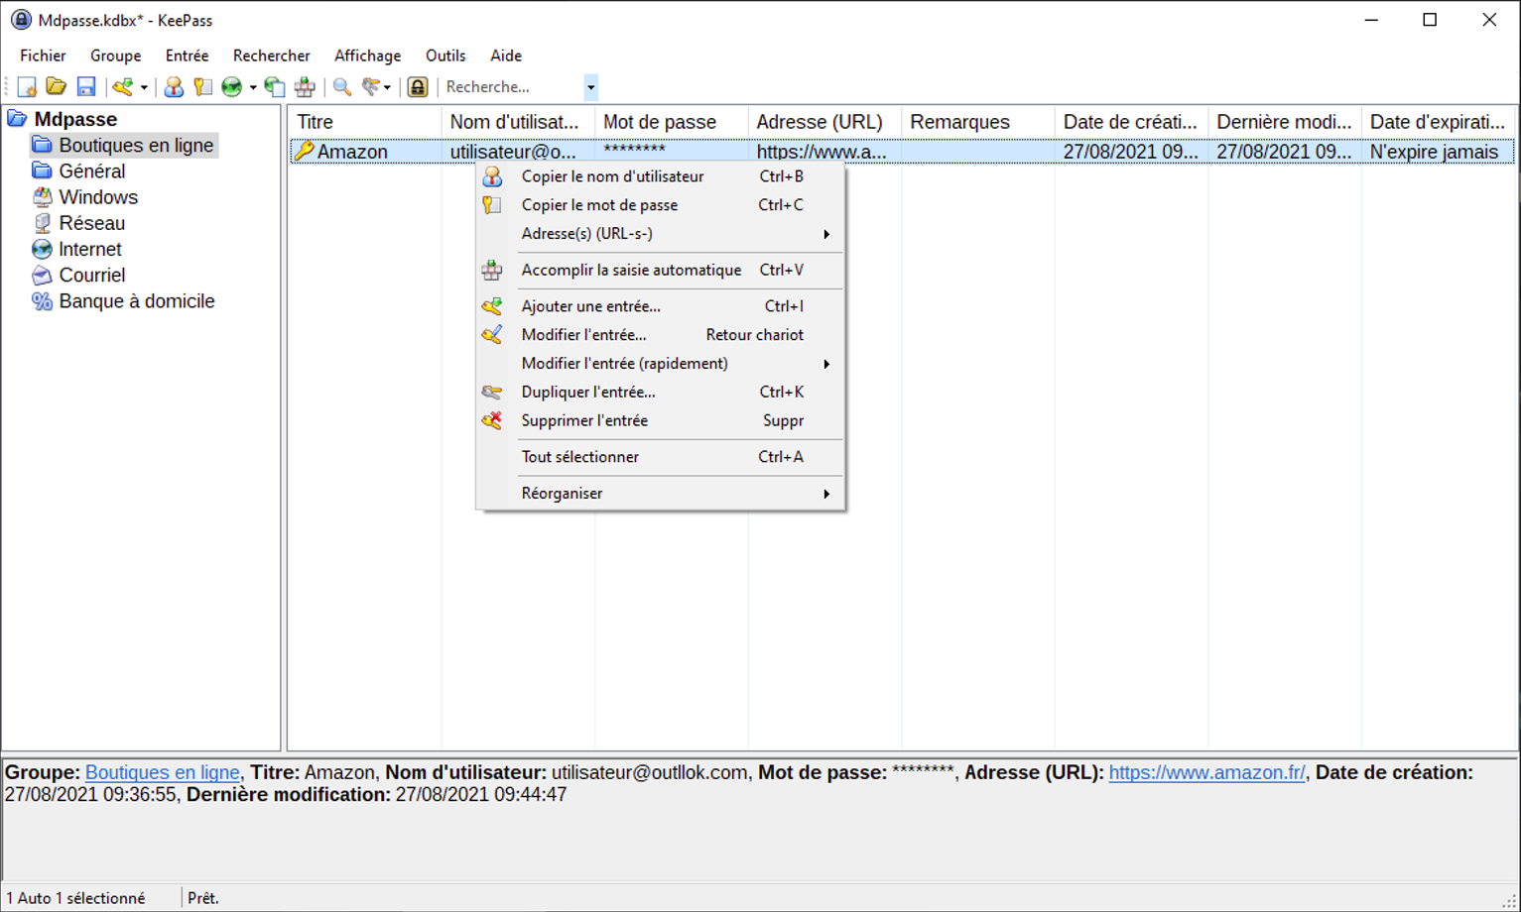The height and width of the screenshot is (912, 1521).
Task: Click the show entries keys toolbar icon
Action: (x=371, y=87)
